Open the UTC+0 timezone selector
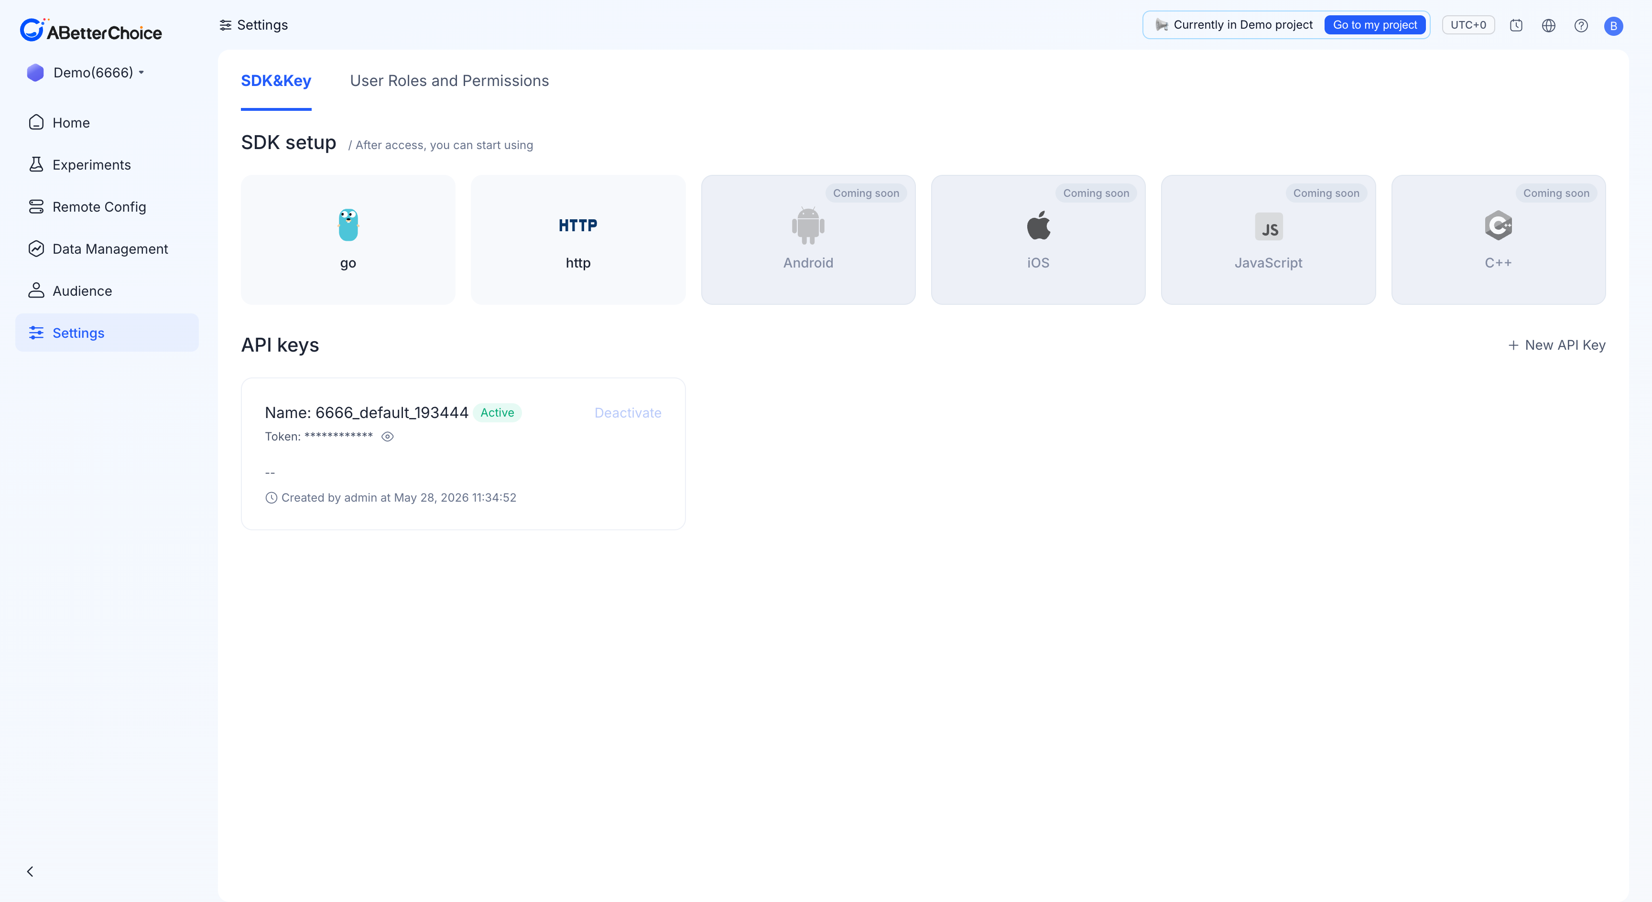This screenshot has height=902, width=1652. (1468, 25)
